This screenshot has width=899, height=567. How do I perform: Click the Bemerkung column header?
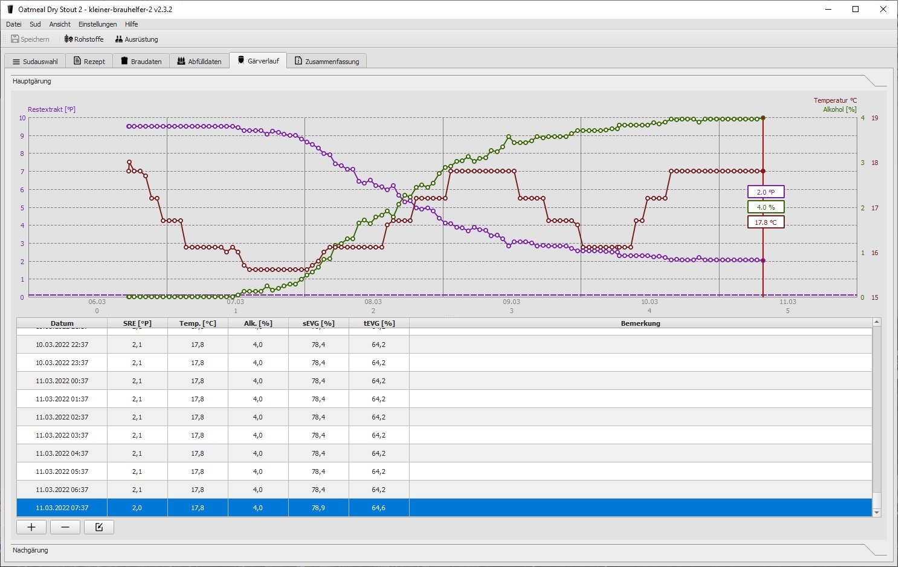pos(640,323)
